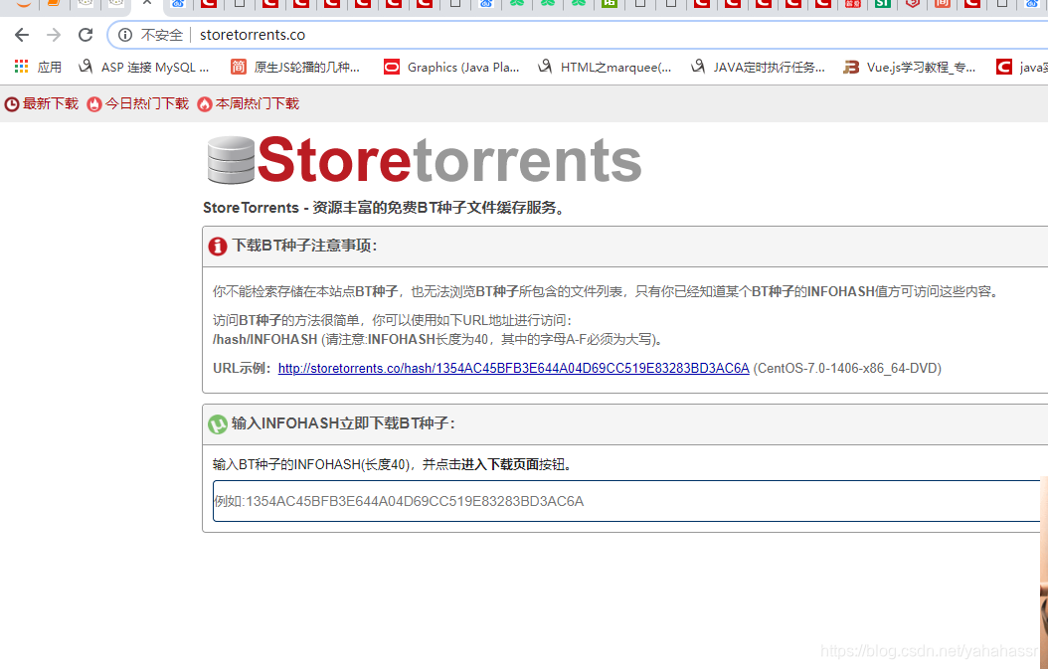Open the 原生JS轮播的几种 bookmark

294,67
